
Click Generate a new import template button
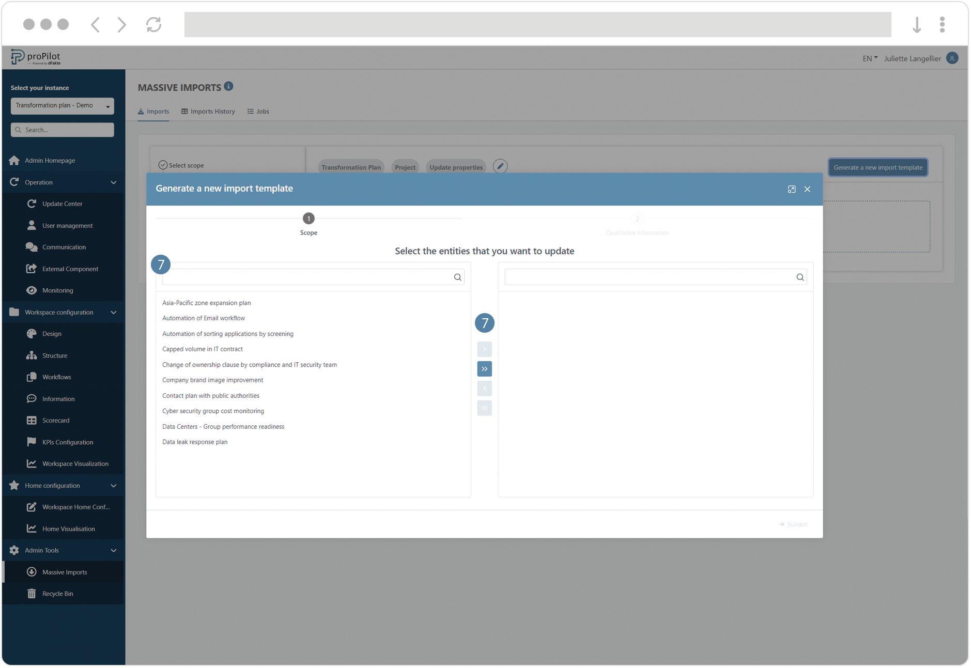877,167
